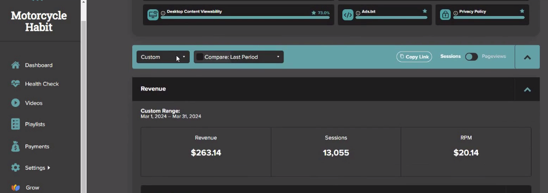Click the Grow logo icon
This screenshot has width=548, height=193.
[x=16, y=188]
